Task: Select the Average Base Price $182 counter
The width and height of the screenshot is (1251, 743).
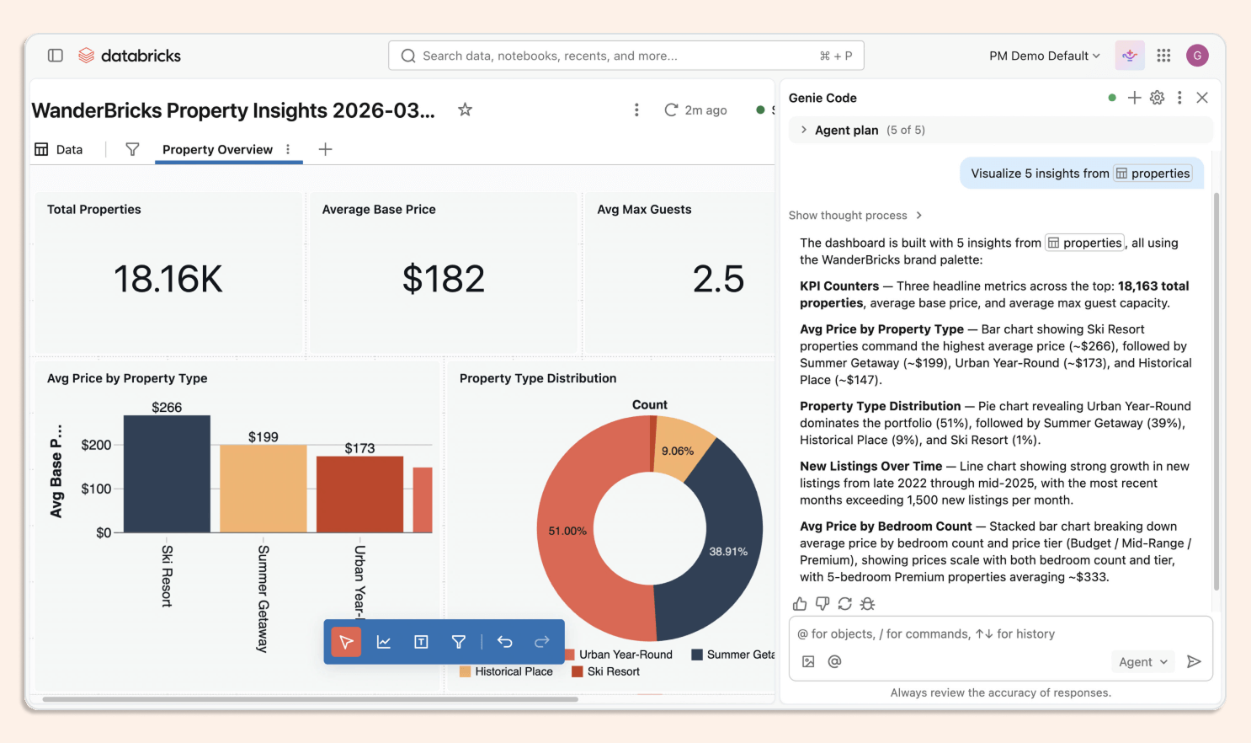Action: point(444,273)
